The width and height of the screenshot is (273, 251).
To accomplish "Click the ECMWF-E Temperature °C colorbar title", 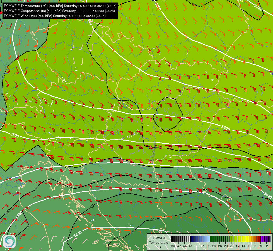I will (x=158, y=242).
